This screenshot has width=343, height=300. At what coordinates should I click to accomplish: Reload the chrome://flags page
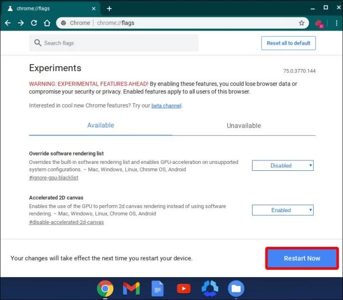(34, 23)
